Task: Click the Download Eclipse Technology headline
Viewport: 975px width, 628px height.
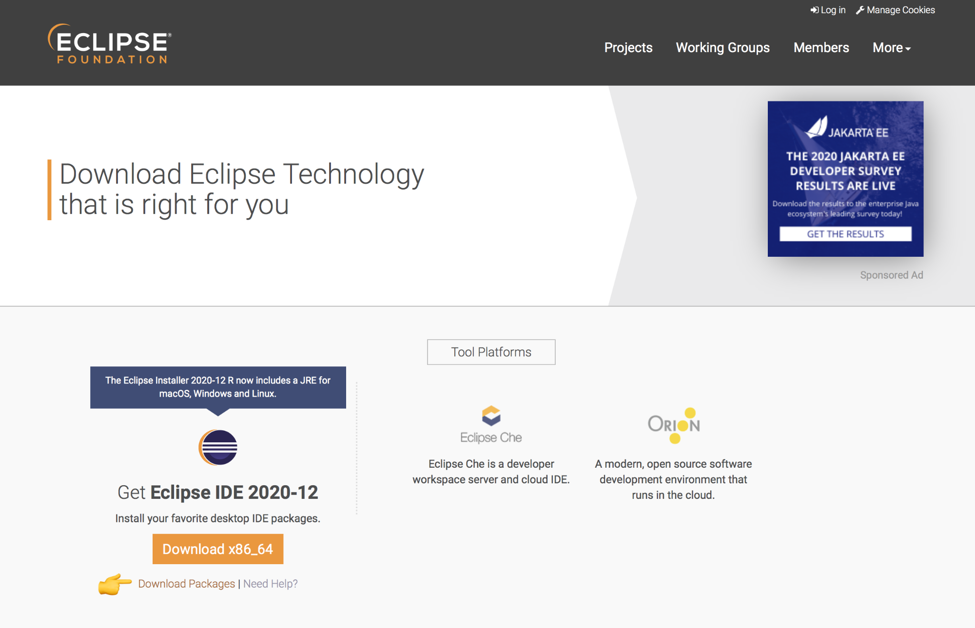Action: pyautogui.click(x=242, y=190)
